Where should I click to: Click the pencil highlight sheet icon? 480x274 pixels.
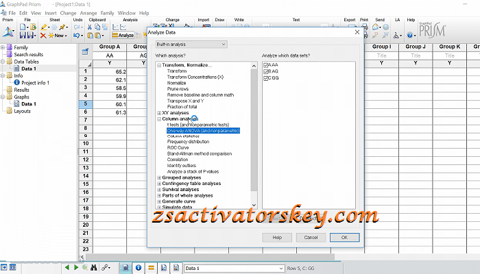pyautogui.click(x=44, y=27)
